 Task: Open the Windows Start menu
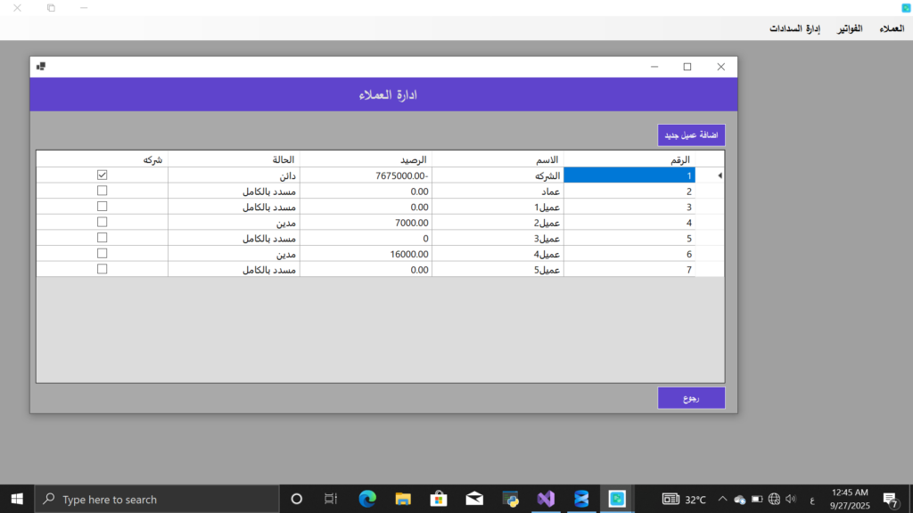tap(17, 499)
